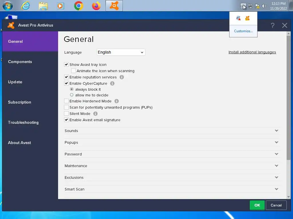Uncheck Enable Avast email signature
This screenshot has height=219, width=293.
click(x=66, y=120)
